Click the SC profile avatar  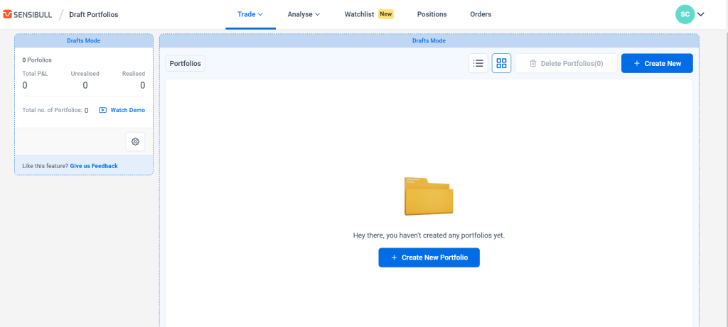[685, 14]
